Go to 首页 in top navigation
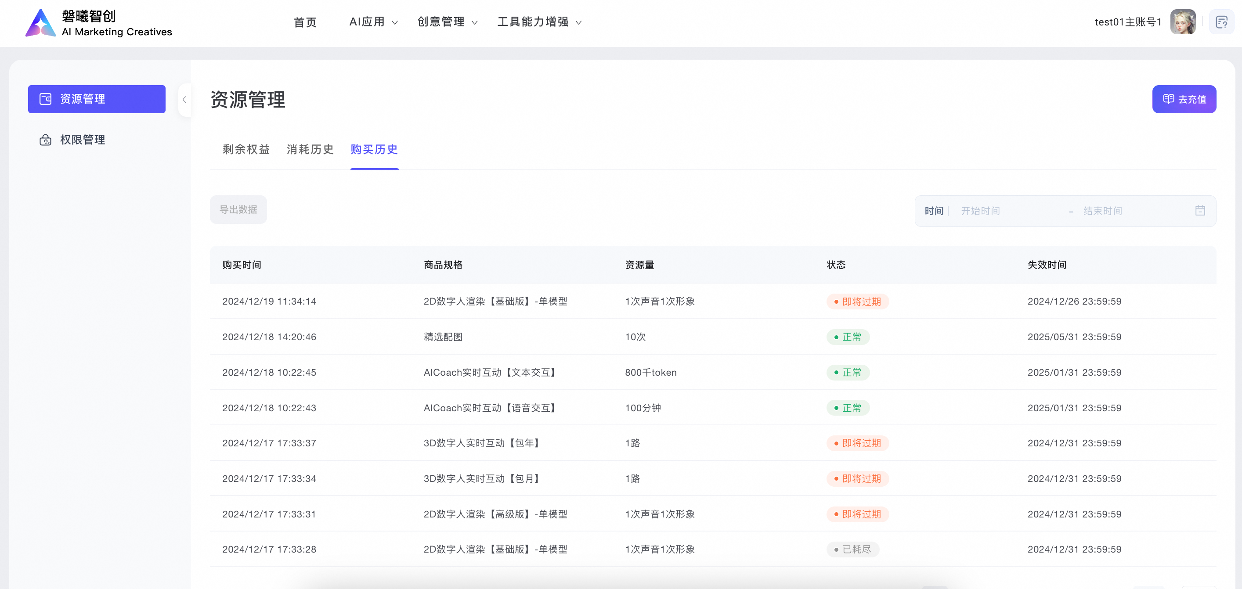Image resolution: width=1242 pixels, height=589 pixels. (x=305, y=22)
